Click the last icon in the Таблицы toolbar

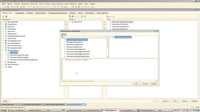point(85,16)
